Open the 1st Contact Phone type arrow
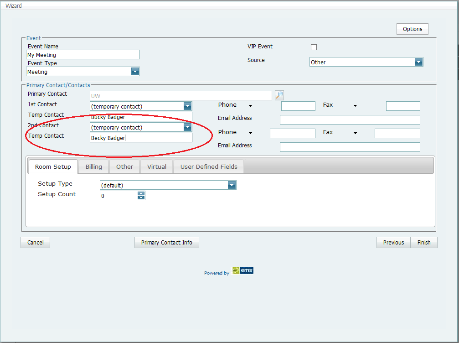Screen dimensions: 459x343 click(251, 105)
